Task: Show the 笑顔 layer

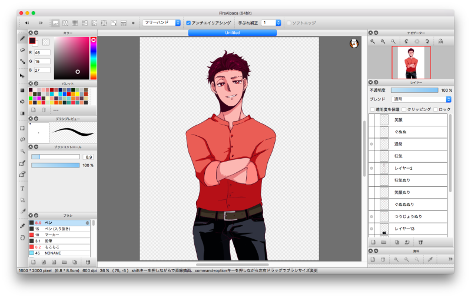Action: coord(372,120)
